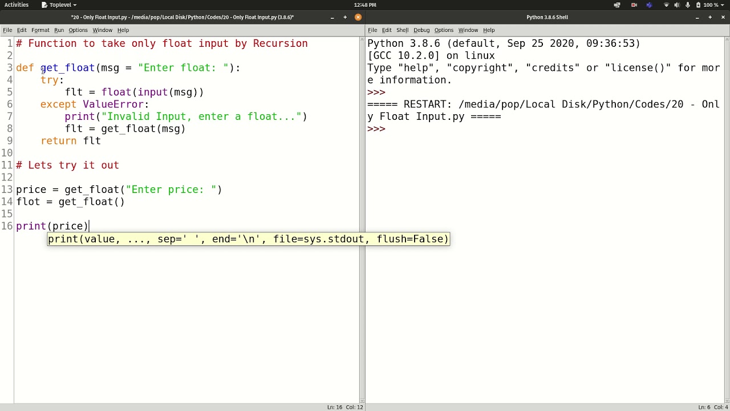This screenshot has height=411, width=730.
Task: Click 'float(input(msg))' on line 5
Action: pos(152,92)
